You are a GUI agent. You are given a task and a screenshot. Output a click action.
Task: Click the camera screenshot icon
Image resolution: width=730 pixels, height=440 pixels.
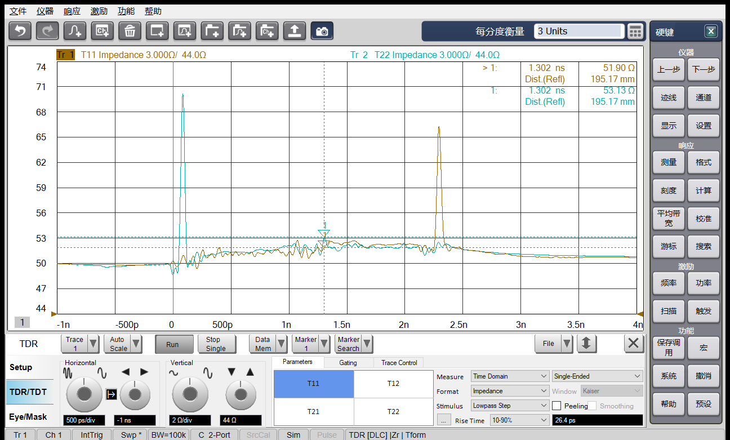point(322,31)
